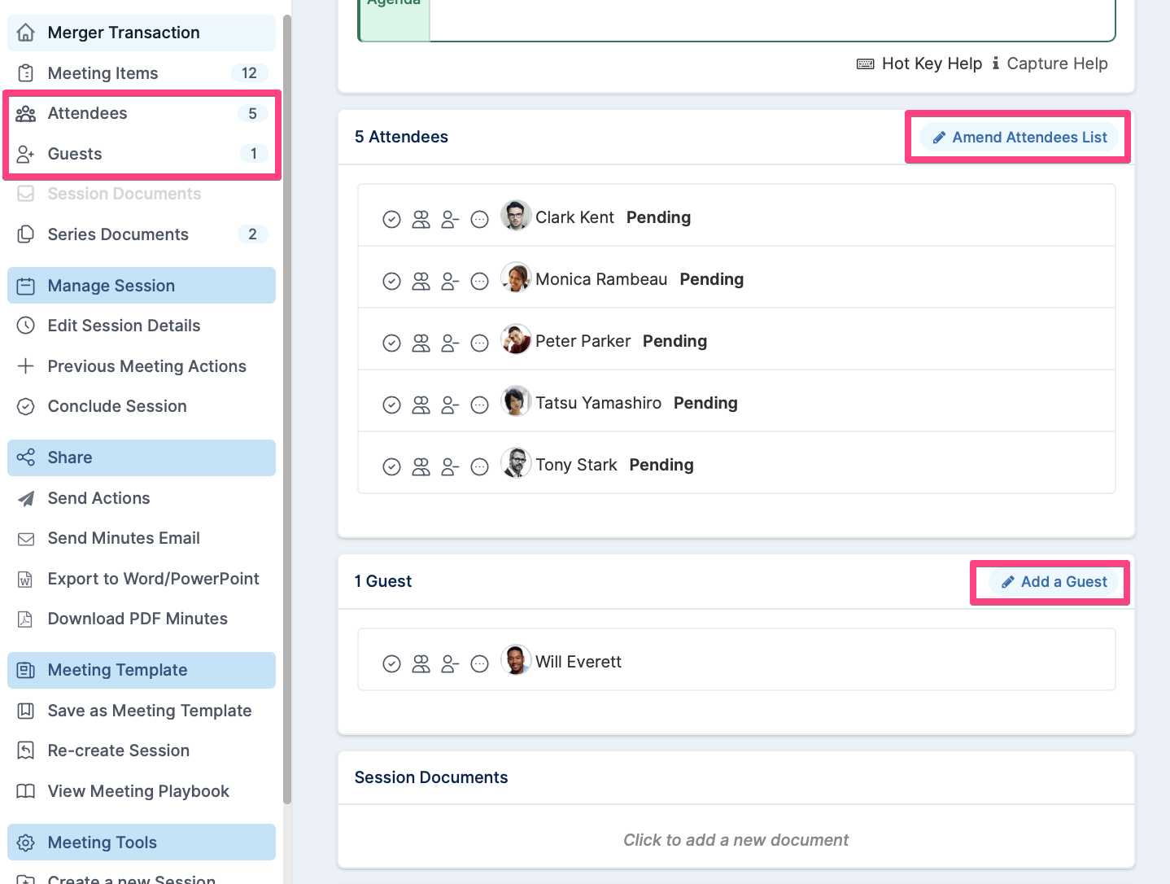The height and width of the screenshot is (884, 1170).
Task: Click the group icon in Peter Parker's row
Action: click(421, 343)
